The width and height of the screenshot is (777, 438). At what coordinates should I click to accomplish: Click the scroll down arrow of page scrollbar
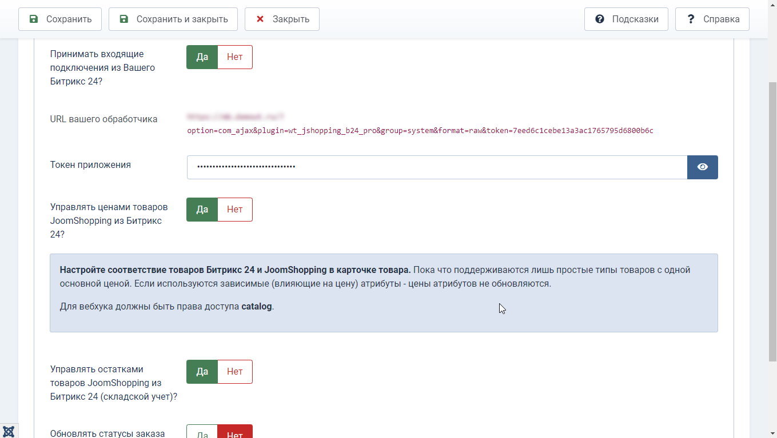tap(772, 433)
